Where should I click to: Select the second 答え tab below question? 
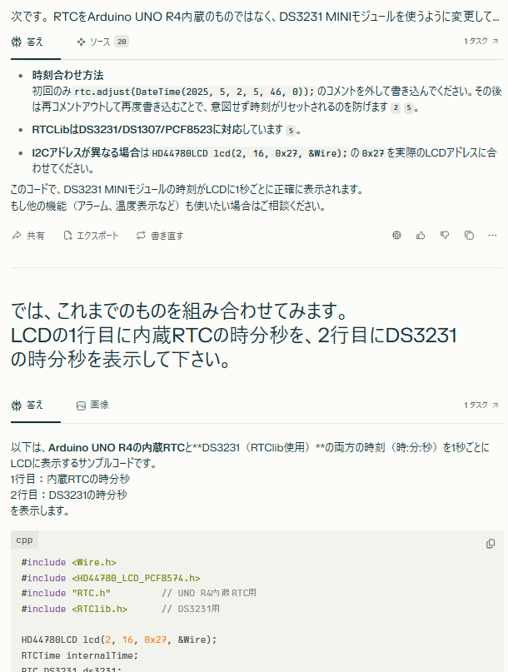[27, 405]
